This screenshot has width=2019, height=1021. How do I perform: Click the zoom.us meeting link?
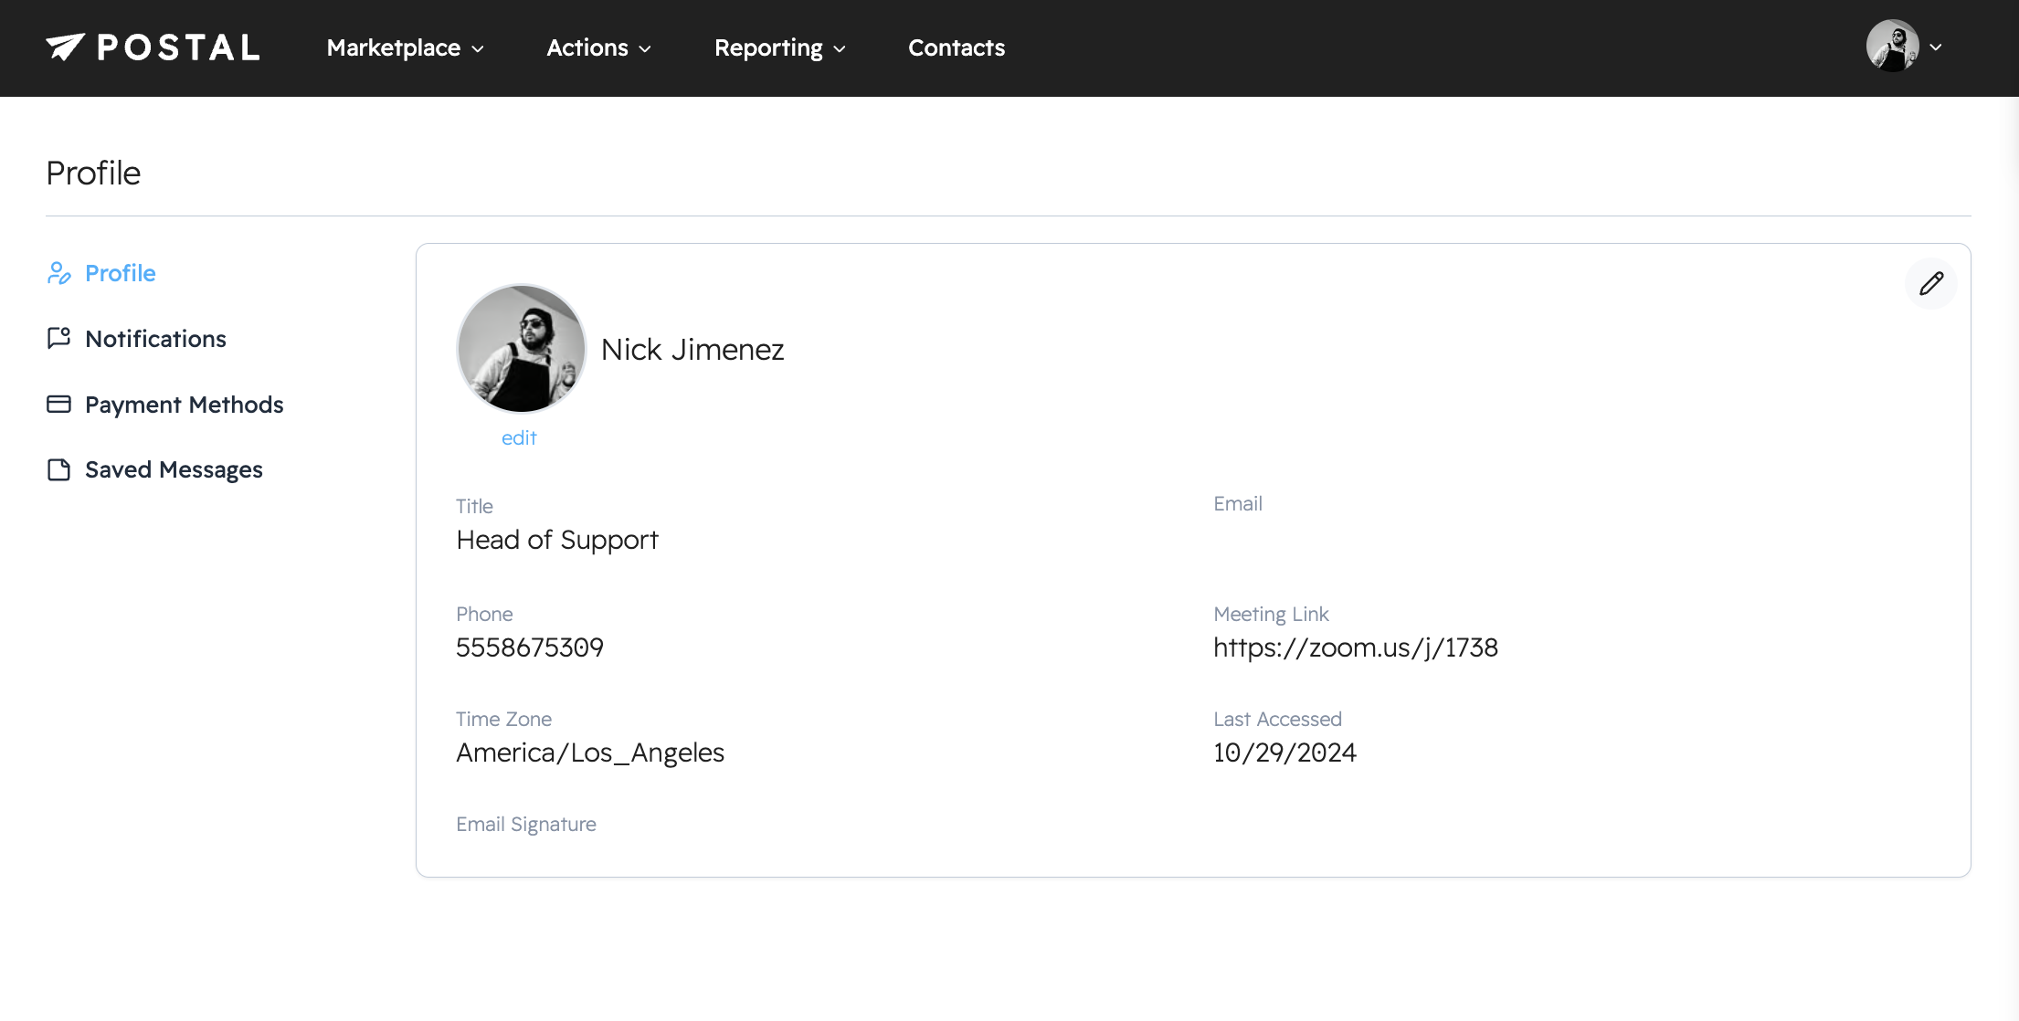coord(1355,647)
